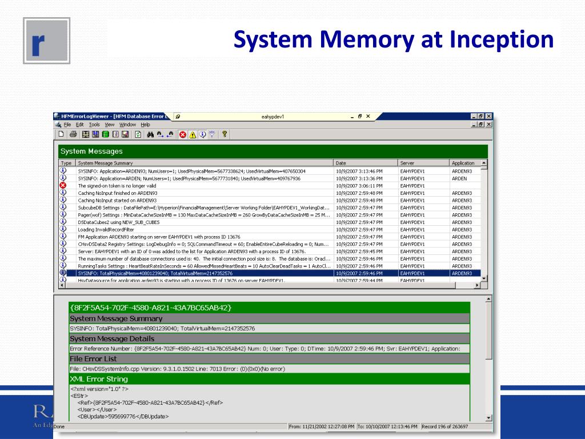
Task: Click the green database list toolbar icon
Action: point(106,134)
